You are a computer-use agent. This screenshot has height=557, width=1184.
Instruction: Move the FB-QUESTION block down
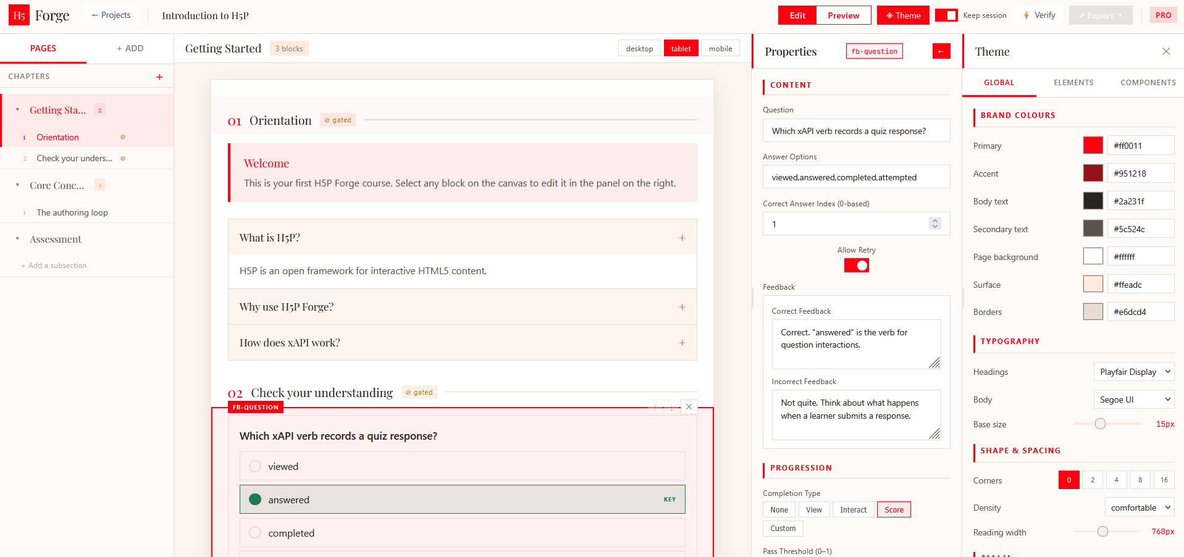(672, 407)
